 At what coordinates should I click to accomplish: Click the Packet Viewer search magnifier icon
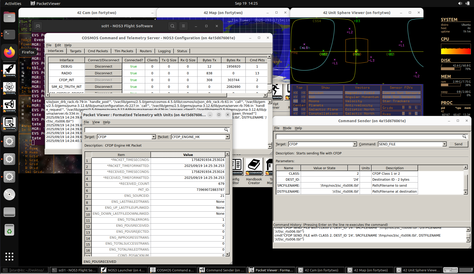[x=226, y=130]
